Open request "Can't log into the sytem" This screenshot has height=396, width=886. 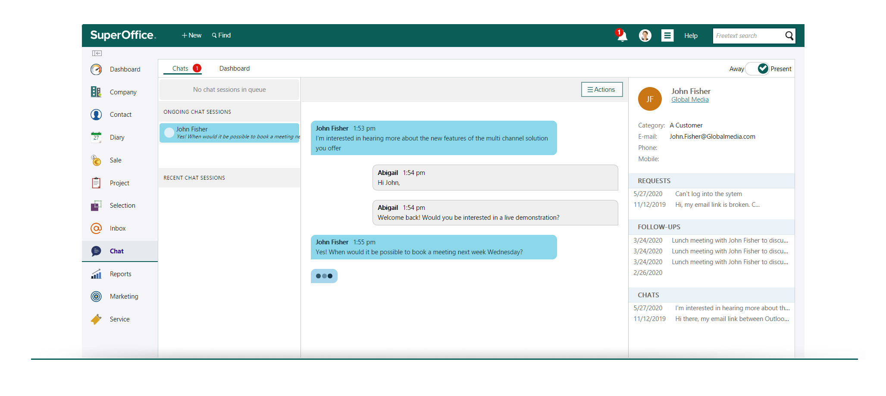click(708, 194)
